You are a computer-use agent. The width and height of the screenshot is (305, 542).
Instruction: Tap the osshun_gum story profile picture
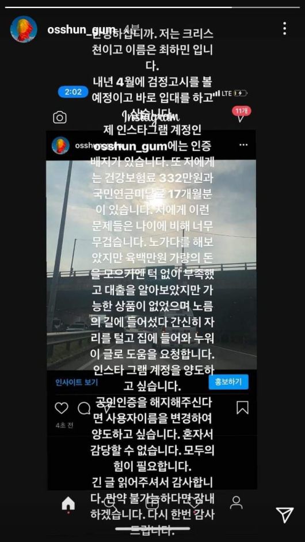coord(24,29)
